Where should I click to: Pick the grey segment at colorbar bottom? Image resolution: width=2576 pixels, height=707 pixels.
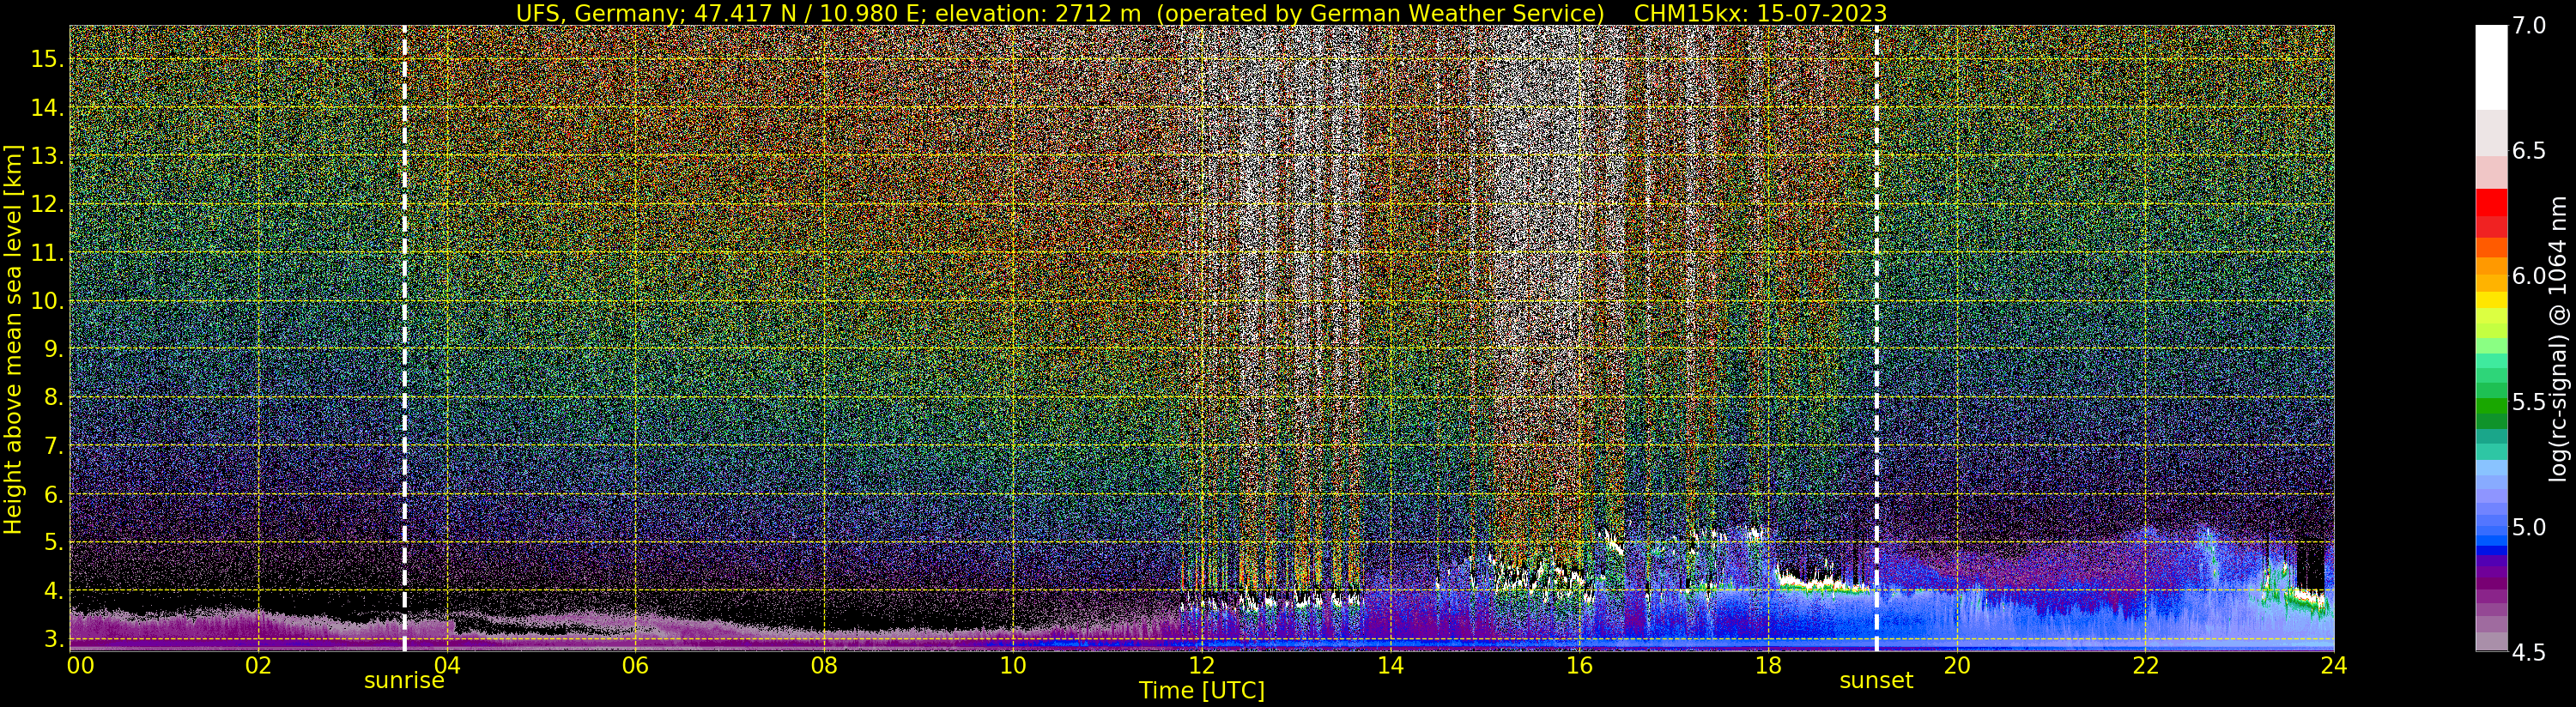click(x=2491, y=641)
